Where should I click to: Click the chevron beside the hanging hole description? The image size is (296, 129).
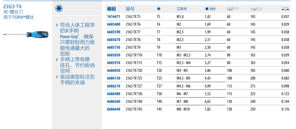57,60
